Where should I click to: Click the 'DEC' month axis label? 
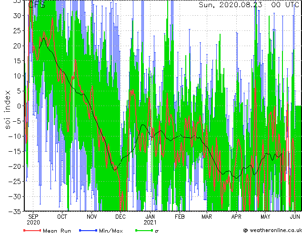(121, 217)
